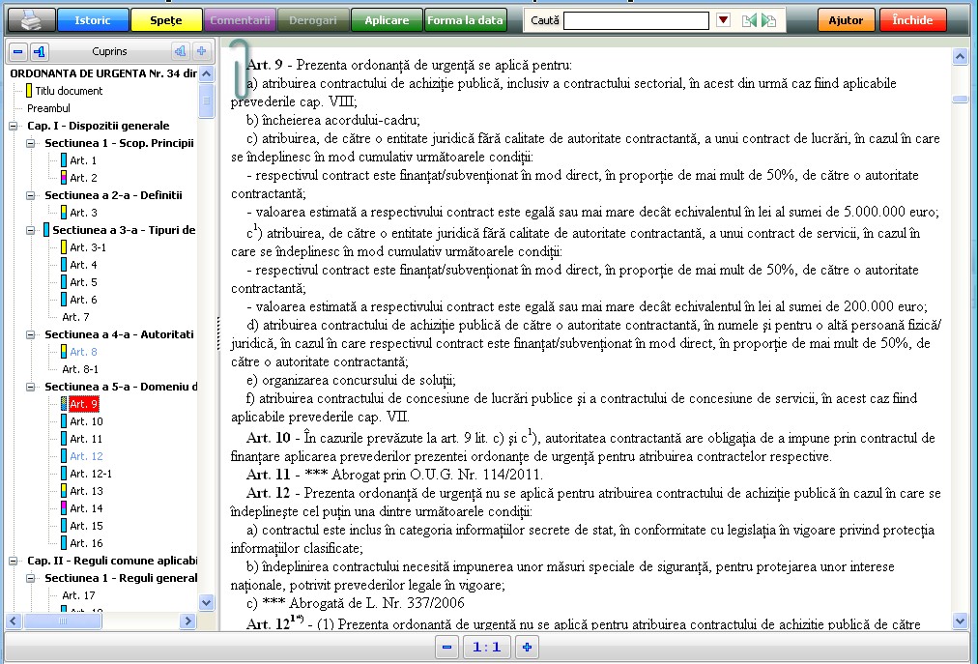The image size is (978, 664).
Task: Select highlighted Art. 9 tree item
Action: pos(83,404)
